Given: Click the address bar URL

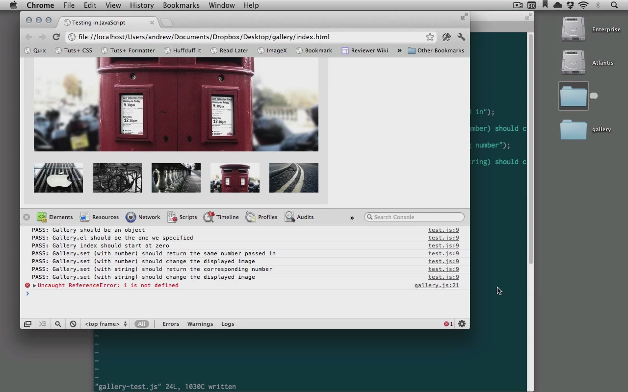Looking at the screenshot, I should coord(204,37).
